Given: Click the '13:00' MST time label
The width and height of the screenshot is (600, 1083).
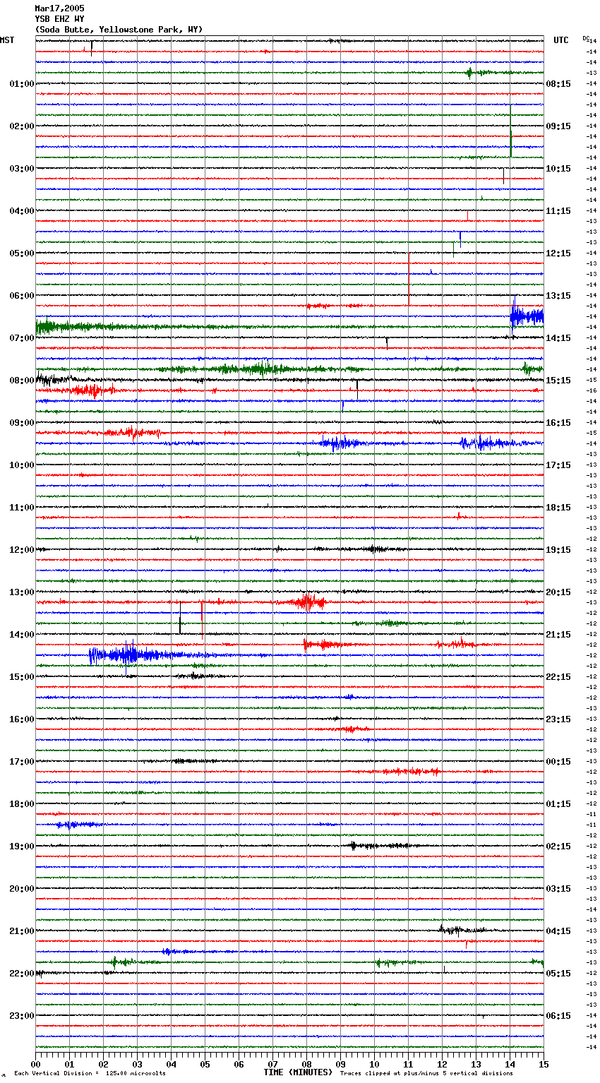Looking at the screenshot, I should tap(21, 592).
